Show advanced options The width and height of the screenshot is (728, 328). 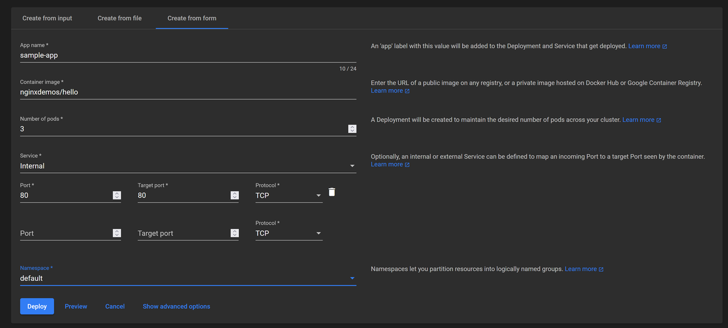pos(176,306)
